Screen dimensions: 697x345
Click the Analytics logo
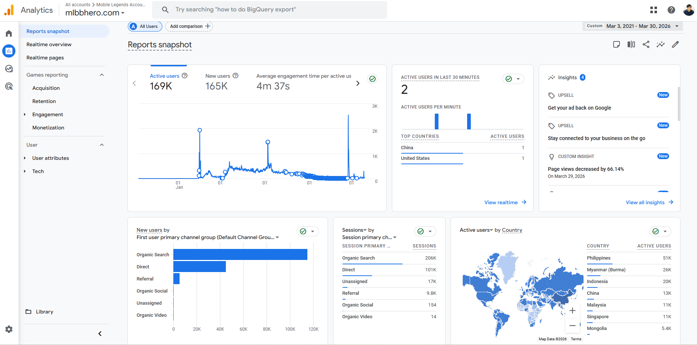point(9,10)
